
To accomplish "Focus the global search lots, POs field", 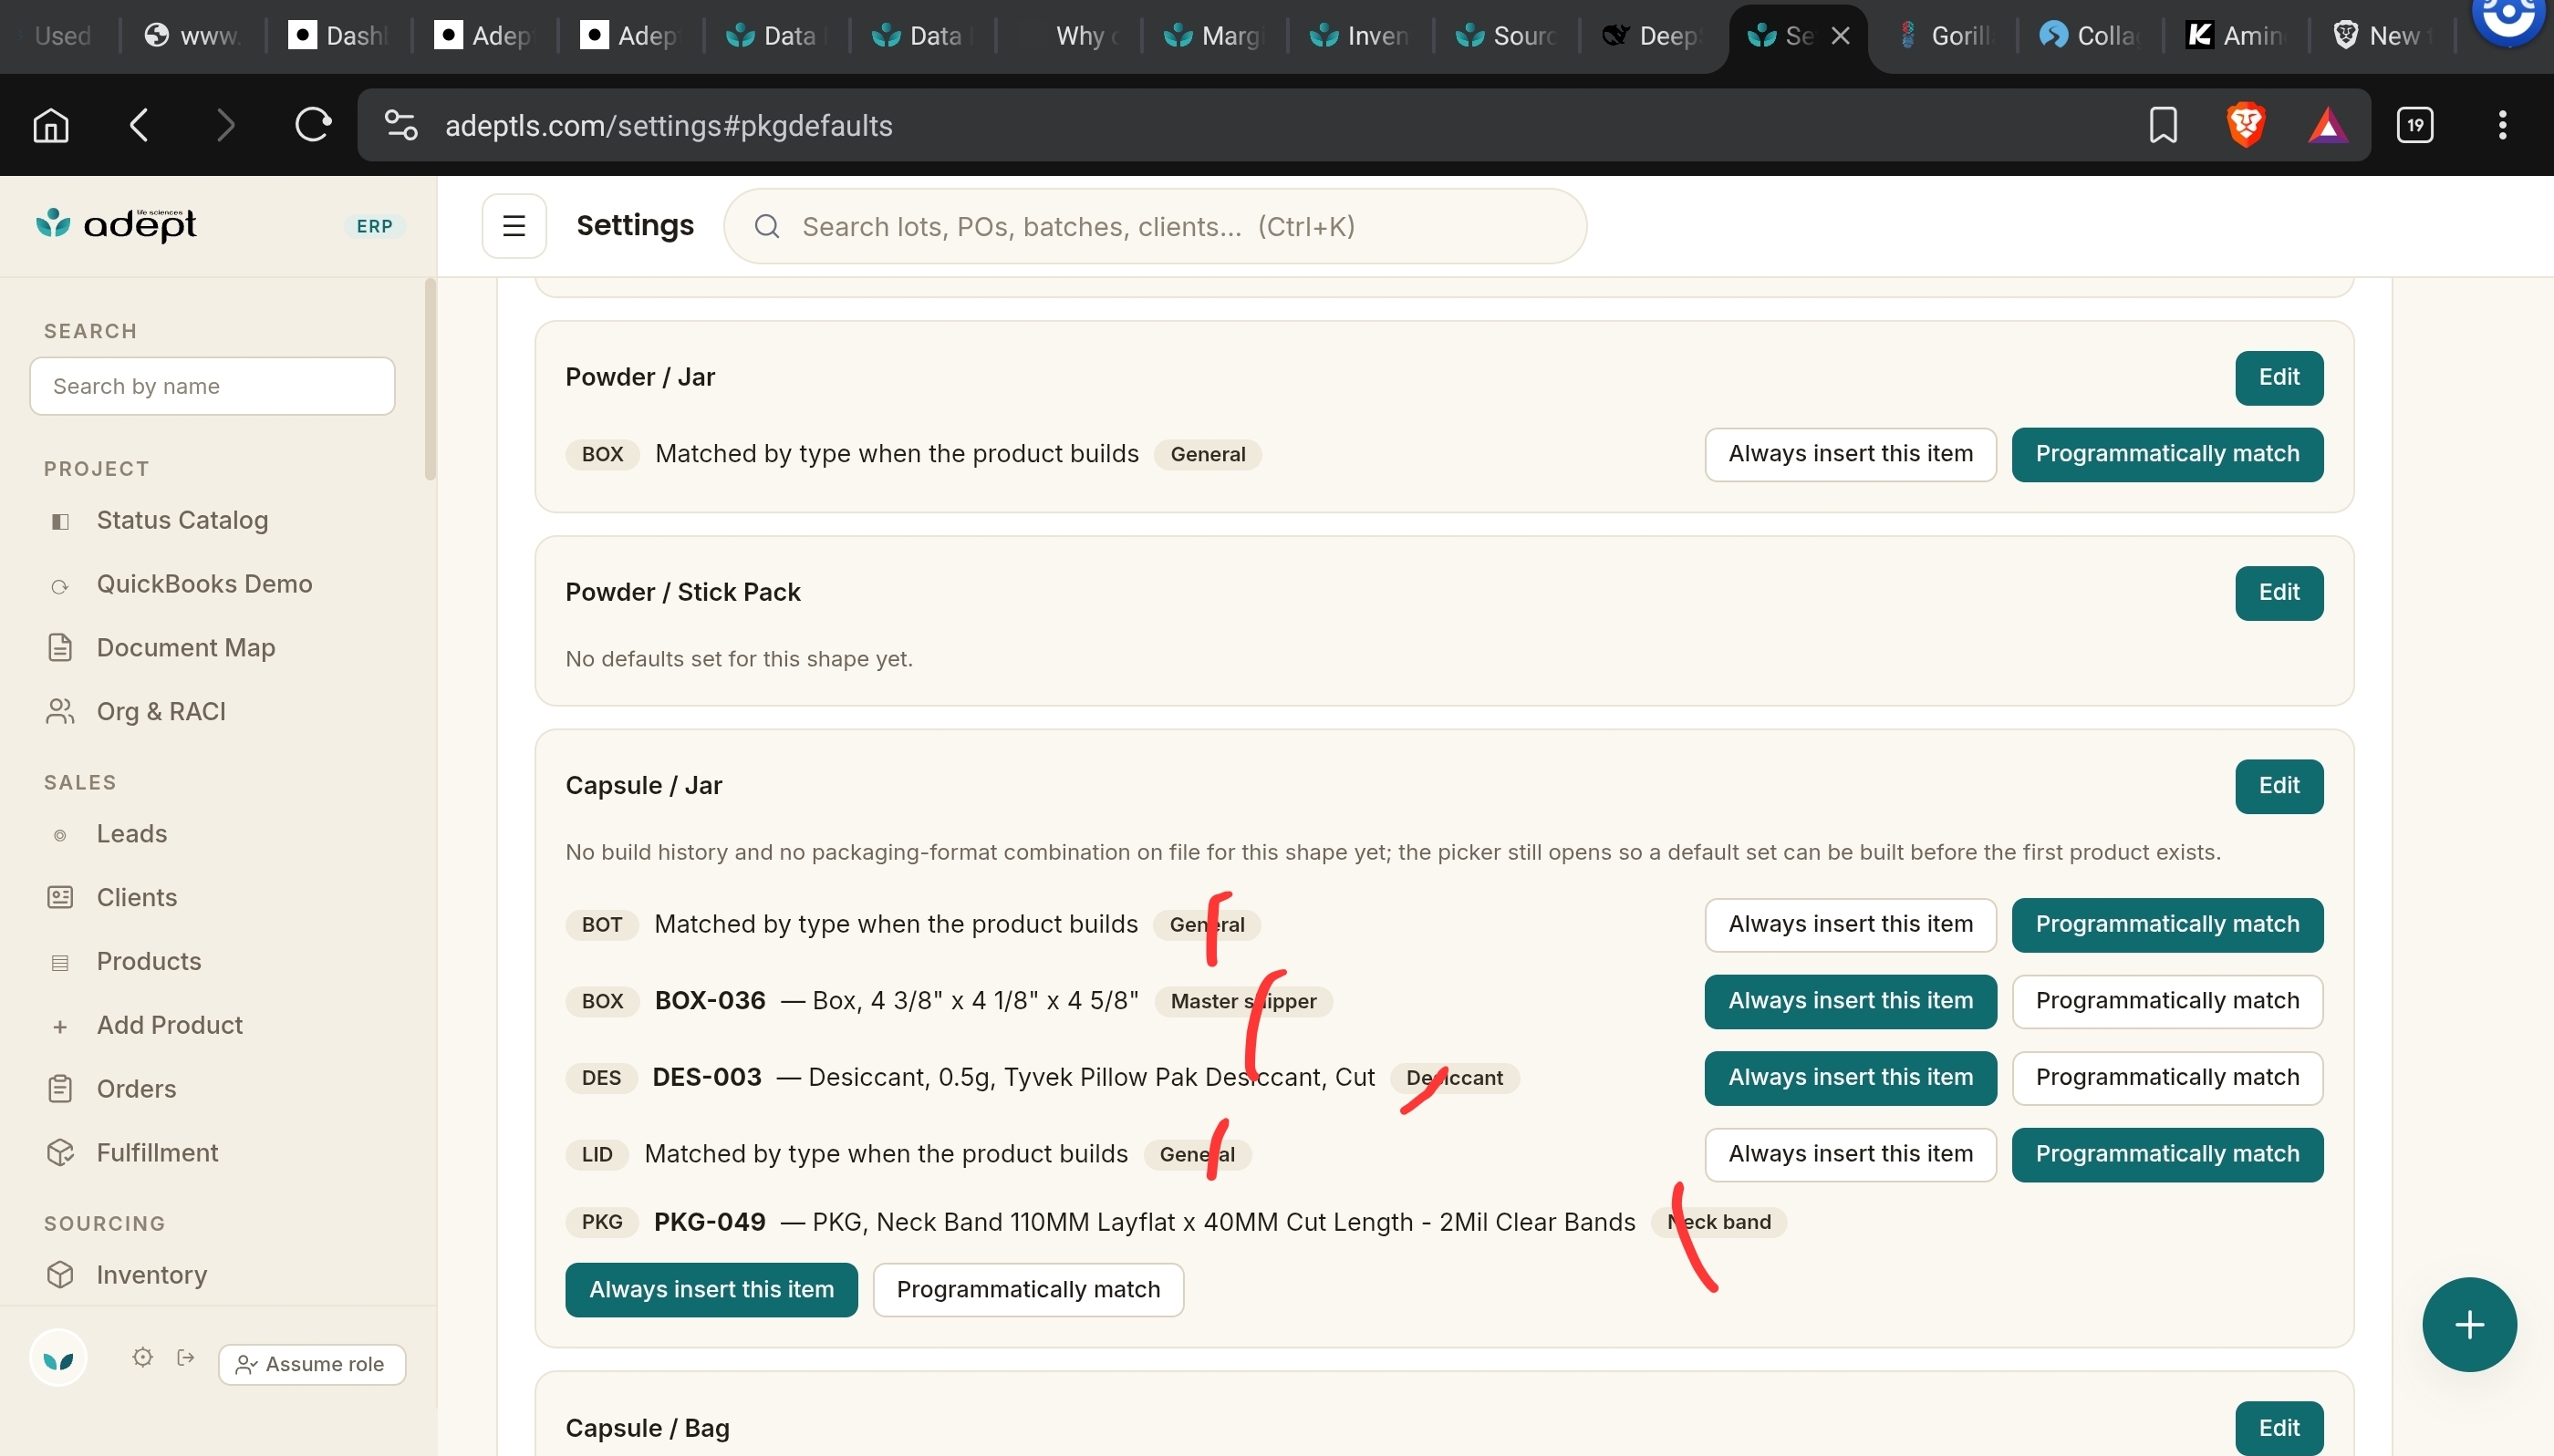I will pyautogui.click(x=1155, y=226).
